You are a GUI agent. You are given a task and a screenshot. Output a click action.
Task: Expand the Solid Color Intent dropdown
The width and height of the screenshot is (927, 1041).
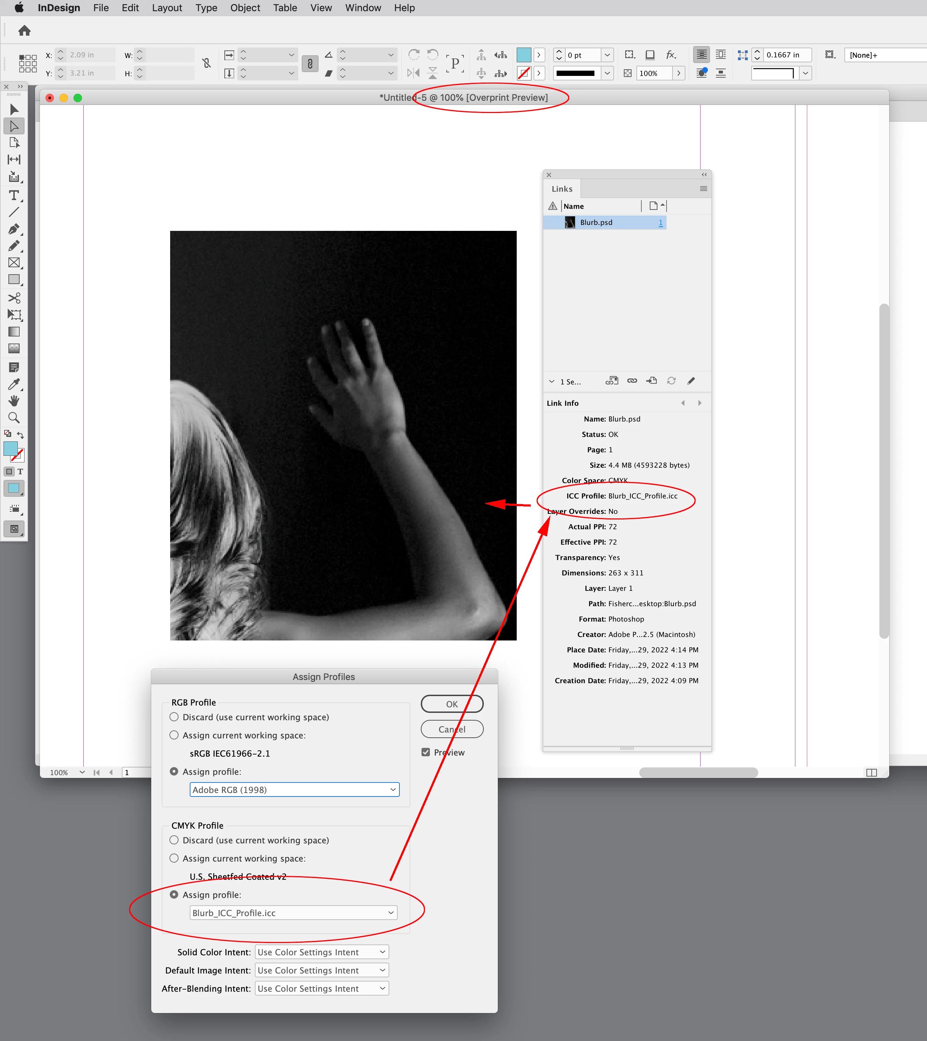click(322, 952)
